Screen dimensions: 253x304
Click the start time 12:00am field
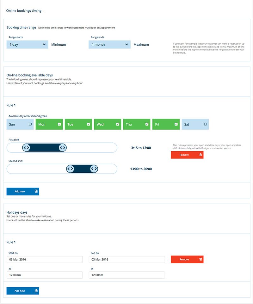coord(45,275)
